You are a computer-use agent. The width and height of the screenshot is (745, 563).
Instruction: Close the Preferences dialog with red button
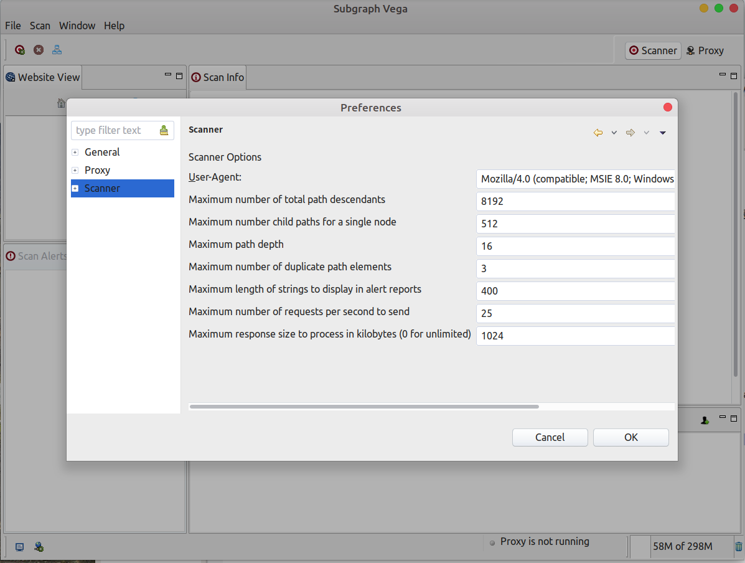point(668,108)
